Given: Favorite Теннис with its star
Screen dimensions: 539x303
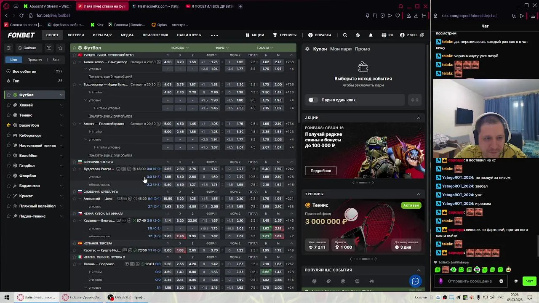Looking at the screenshot, I should pos(8,115).
